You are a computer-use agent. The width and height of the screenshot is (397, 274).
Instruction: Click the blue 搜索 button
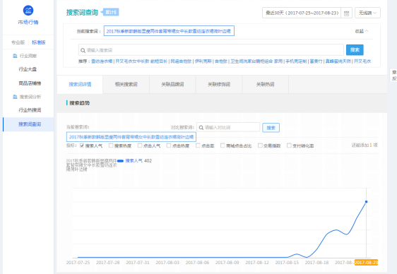355,50
